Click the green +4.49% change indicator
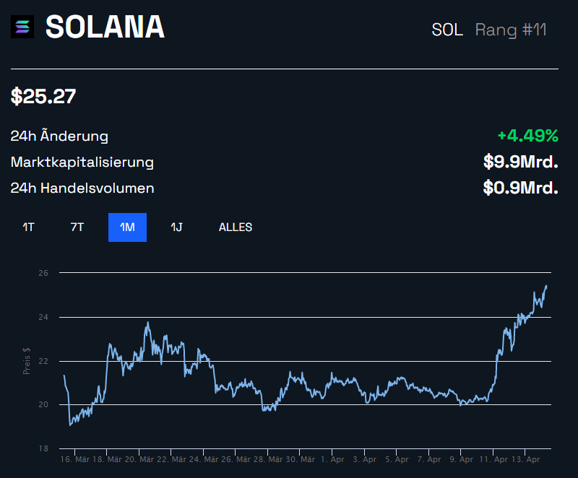The height and width of the screenshot is (478, 578). 527,134
